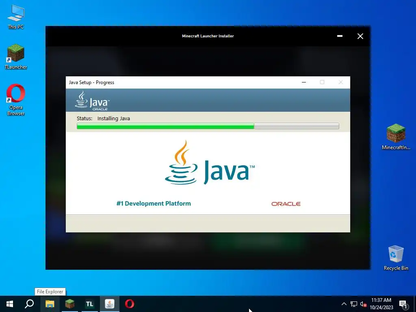Screen dimensions: 416x312
Task: Click the Show desktop strip on taskbar
Action: coord(415,304)
